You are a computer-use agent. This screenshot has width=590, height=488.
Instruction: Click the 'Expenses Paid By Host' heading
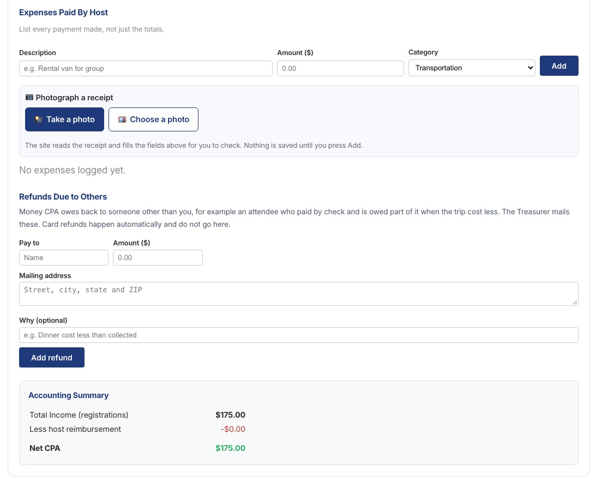pyautogui.click(x=63, y=13)
